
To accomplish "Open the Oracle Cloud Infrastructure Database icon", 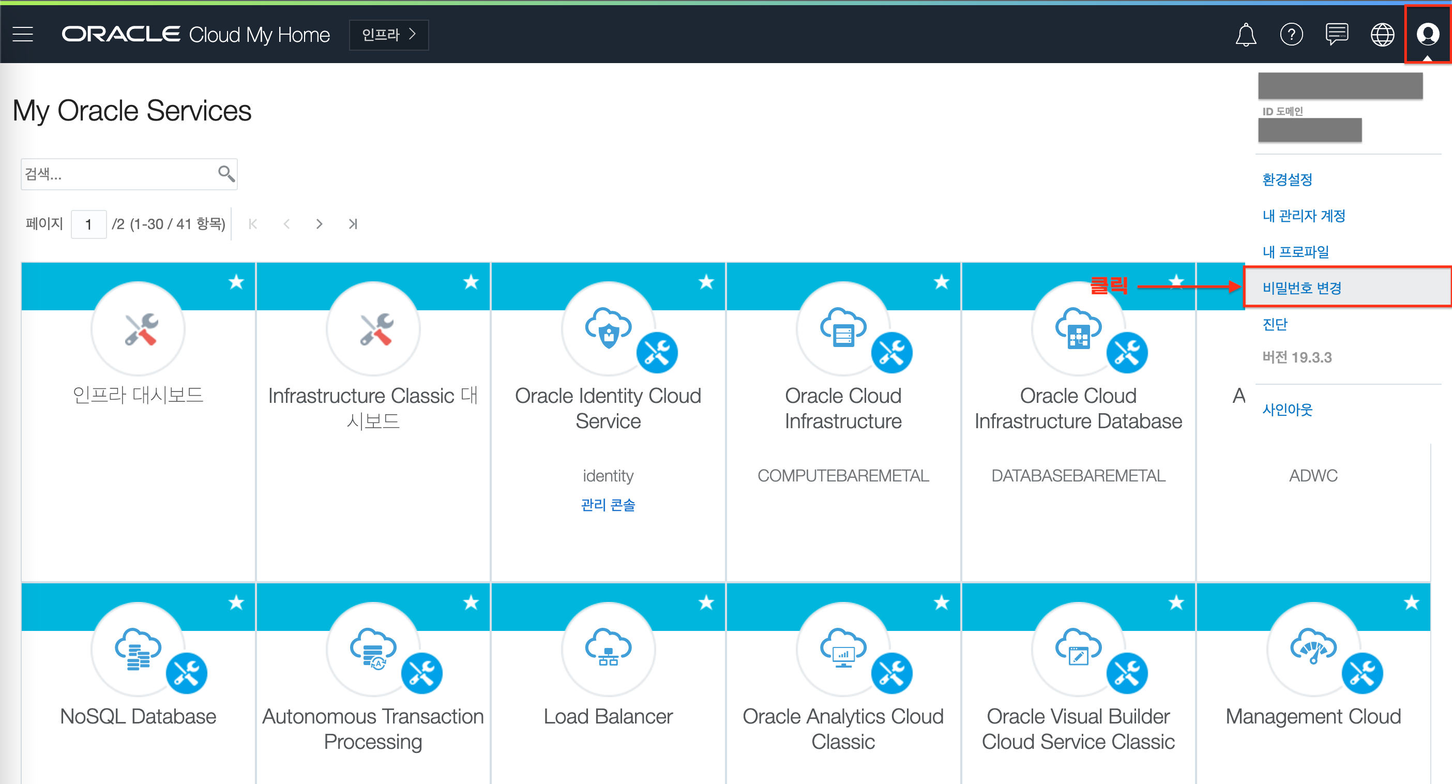I will (x=1078, y=328).
